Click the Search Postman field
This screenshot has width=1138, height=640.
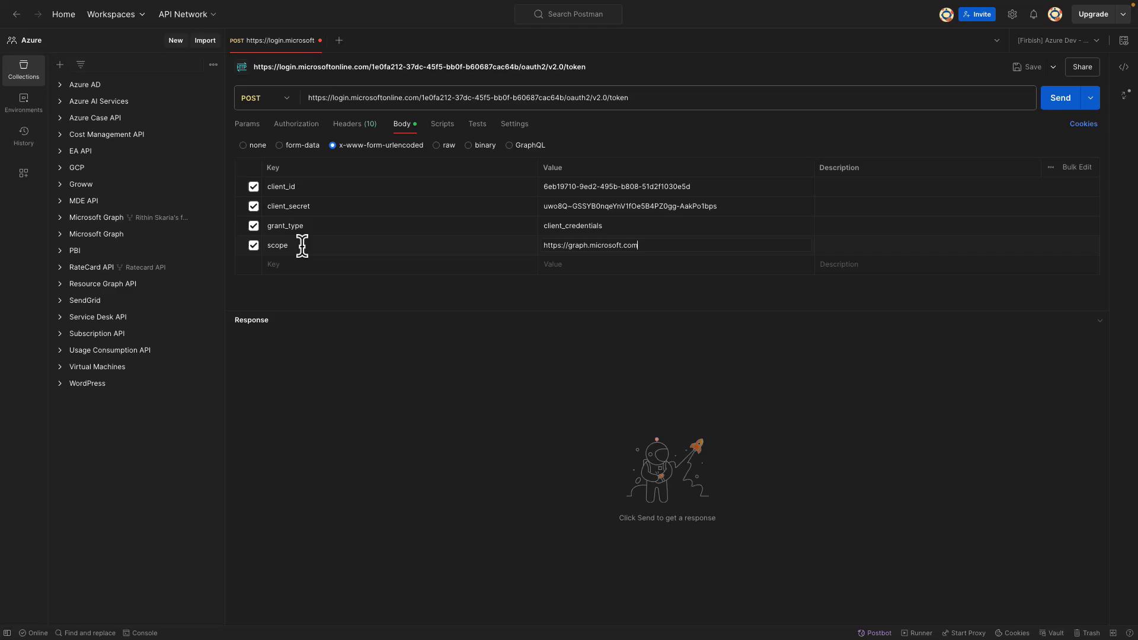[x=568, y=14]
